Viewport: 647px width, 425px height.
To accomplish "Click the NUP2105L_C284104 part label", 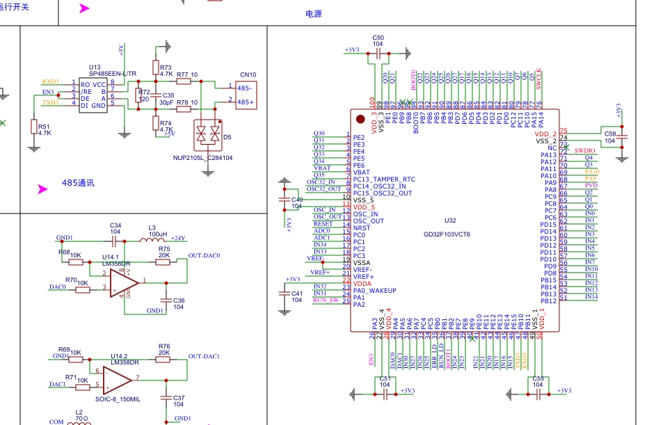I will click(x=202, y=158).
